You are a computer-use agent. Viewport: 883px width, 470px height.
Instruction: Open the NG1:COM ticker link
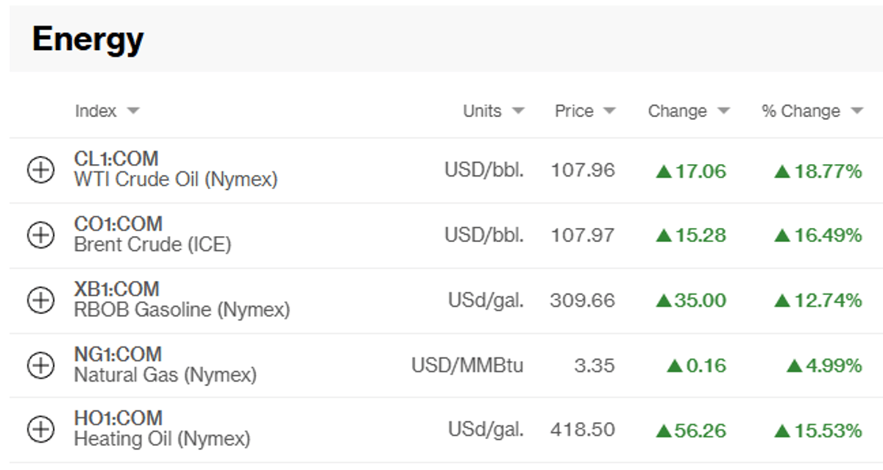(x=118, y=353)
